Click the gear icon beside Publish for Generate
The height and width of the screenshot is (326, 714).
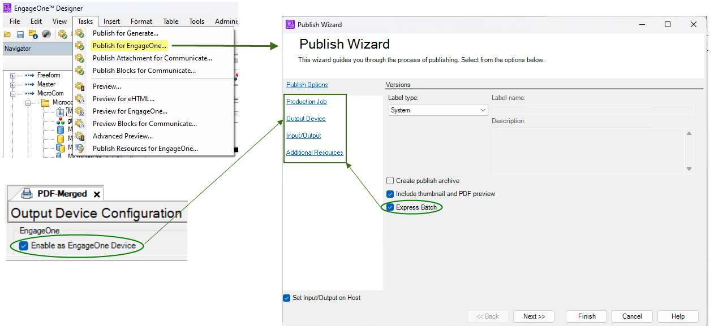pos(80,33)
